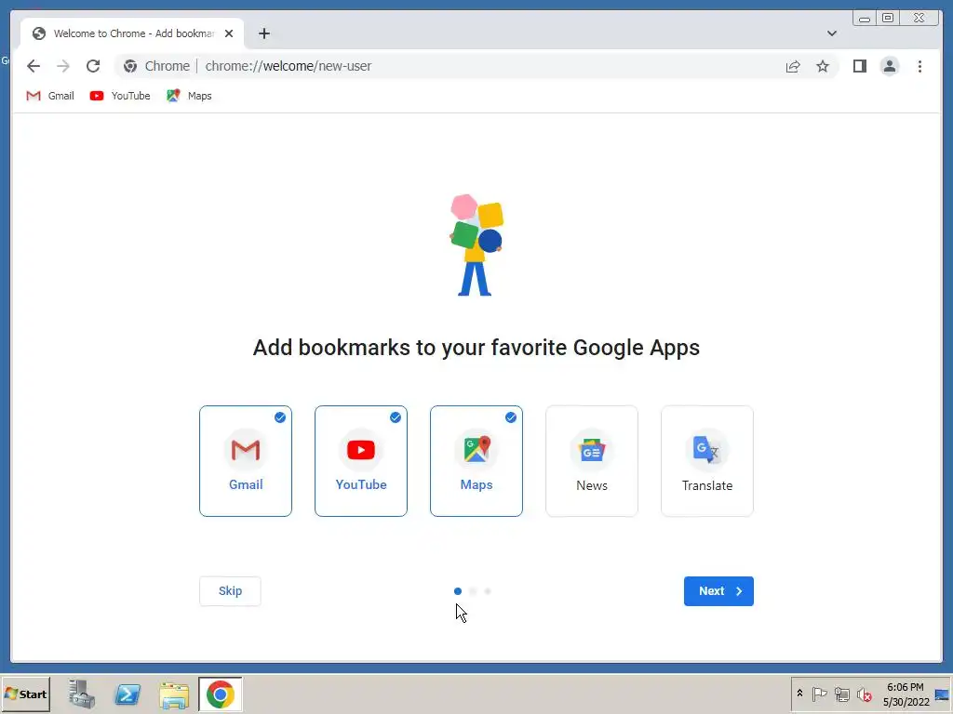The width and height of the screenshot is (953, 714).
Task: Open the YouTube bookmark in bookmarks bar
Action: tap(120, 96)
